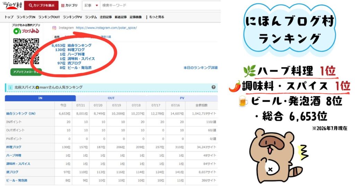Viewport: 355px width, 187px height.
Task: Open the 総合ランキング link beside 6,653位
Action: 79,46
